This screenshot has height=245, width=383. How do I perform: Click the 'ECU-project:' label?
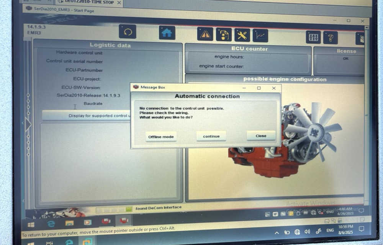pos(87,79)
